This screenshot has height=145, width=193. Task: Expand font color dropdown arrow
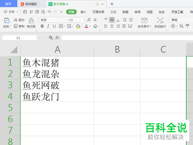coord(90,26)
